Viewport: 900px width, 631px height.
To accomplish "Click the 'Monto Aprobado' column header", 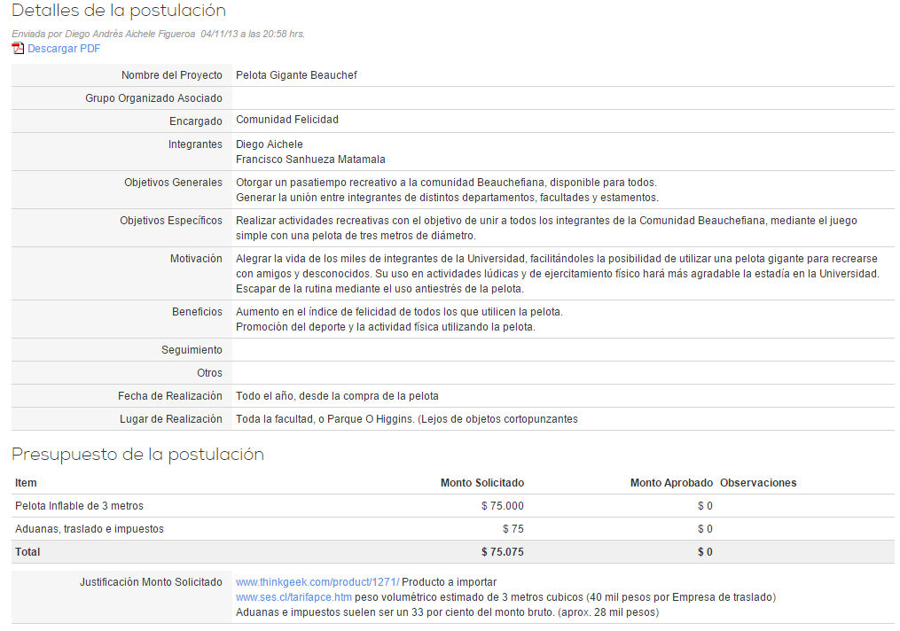I will pos(670,483).
